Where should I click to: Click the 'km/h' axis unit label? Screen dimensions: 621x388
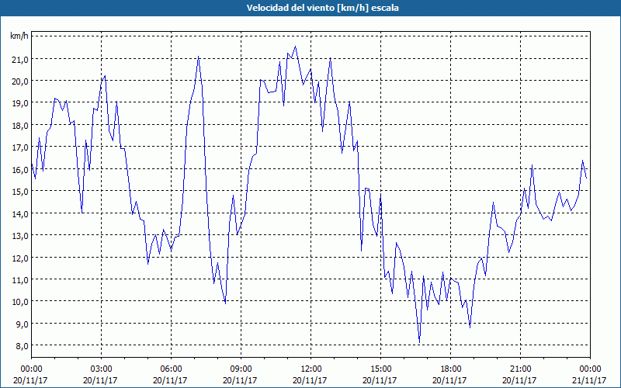[x=19, y=36]
